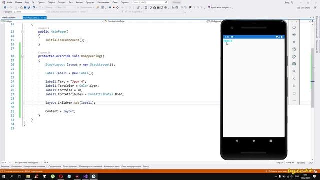
Task: Click line 29 layout.Children.Add(label1)
Action: [x=70, y=103]
